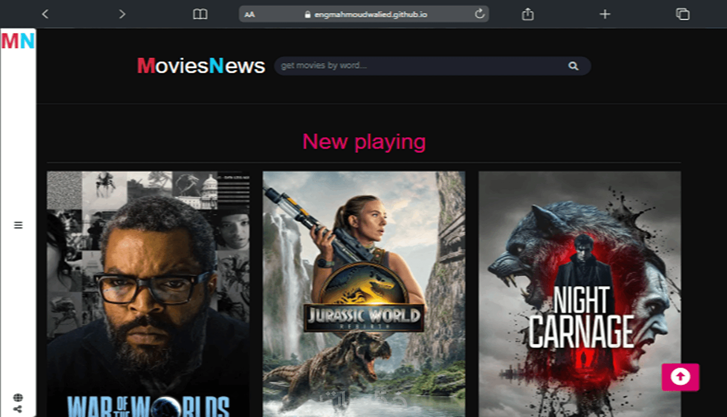The height and width of the screenshot is (417, 727).
Task: Click the globe icon in the sidebar
Action: (18, 397)
